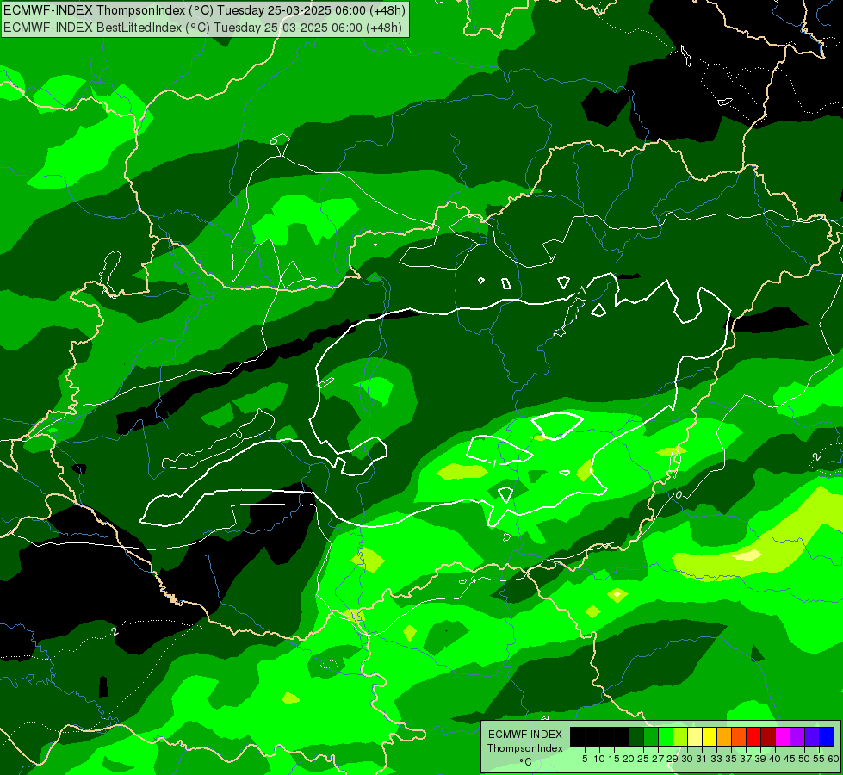843x775 pixels.
Task: Click the dark red 39-40 legend swatch
Action: [768, 736]
